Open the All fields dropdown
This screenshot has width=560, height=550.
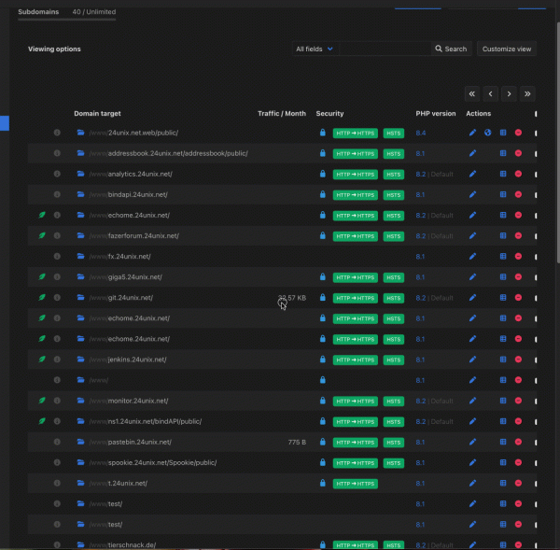click(315, 49)
